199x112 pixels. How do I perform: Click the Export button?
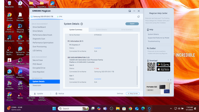(132, 24)
